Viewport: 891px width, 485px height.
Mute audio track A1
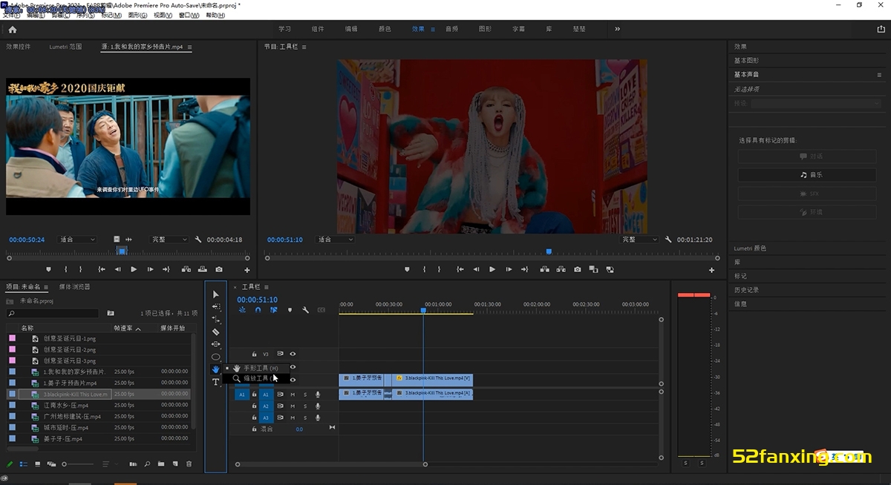pyautogui.click(x=293, y=395)
